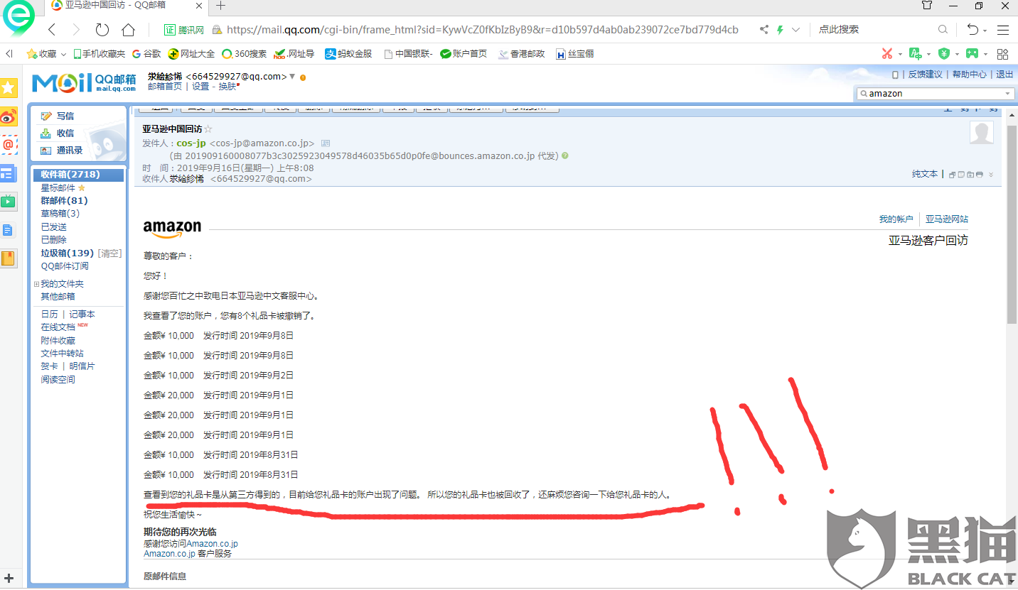Click the QQ Mail logo
The height and width of the screenshot is (590, 1018).
click(84, 82)
